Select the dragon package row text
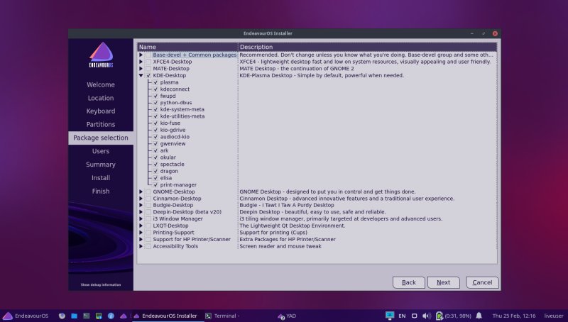 pyautogui.click(x=169, y=171)
